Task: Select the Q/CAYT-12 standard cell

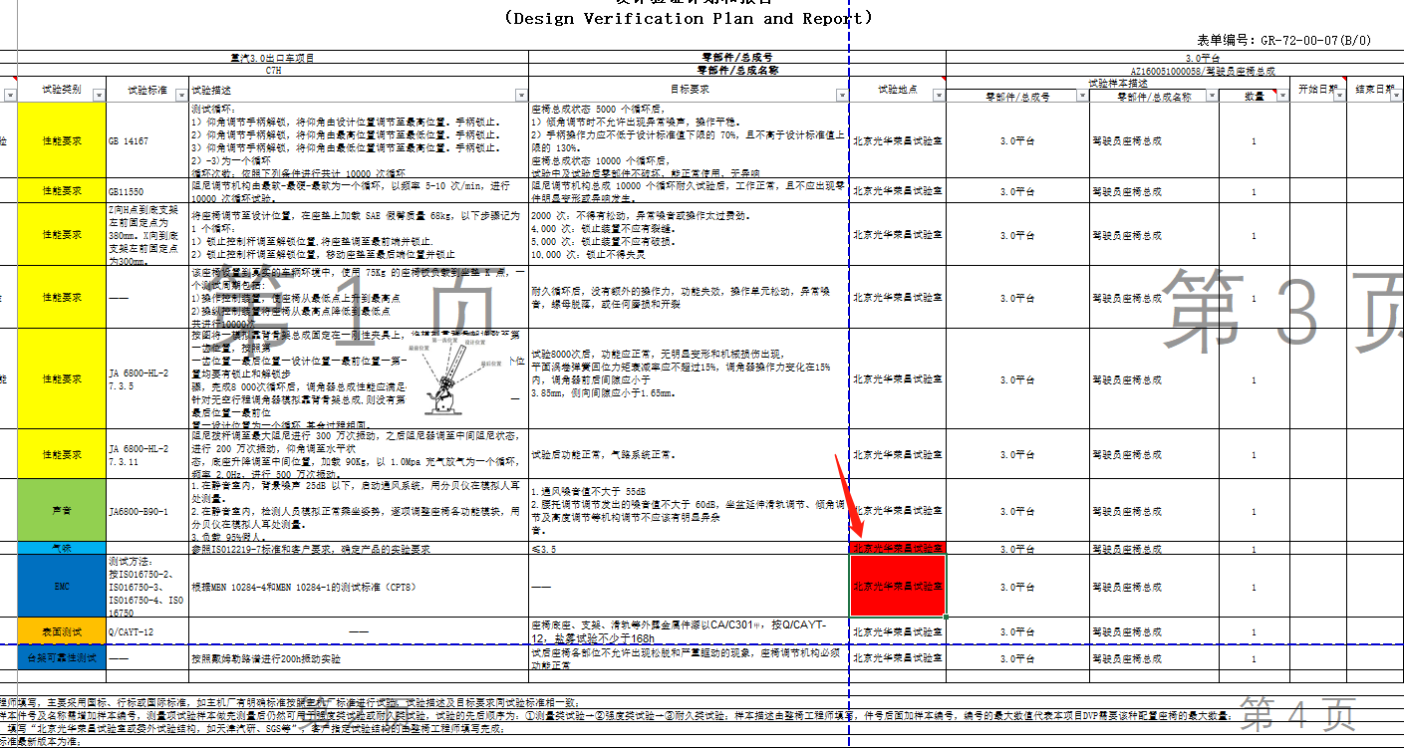Action: click(147, 630)
